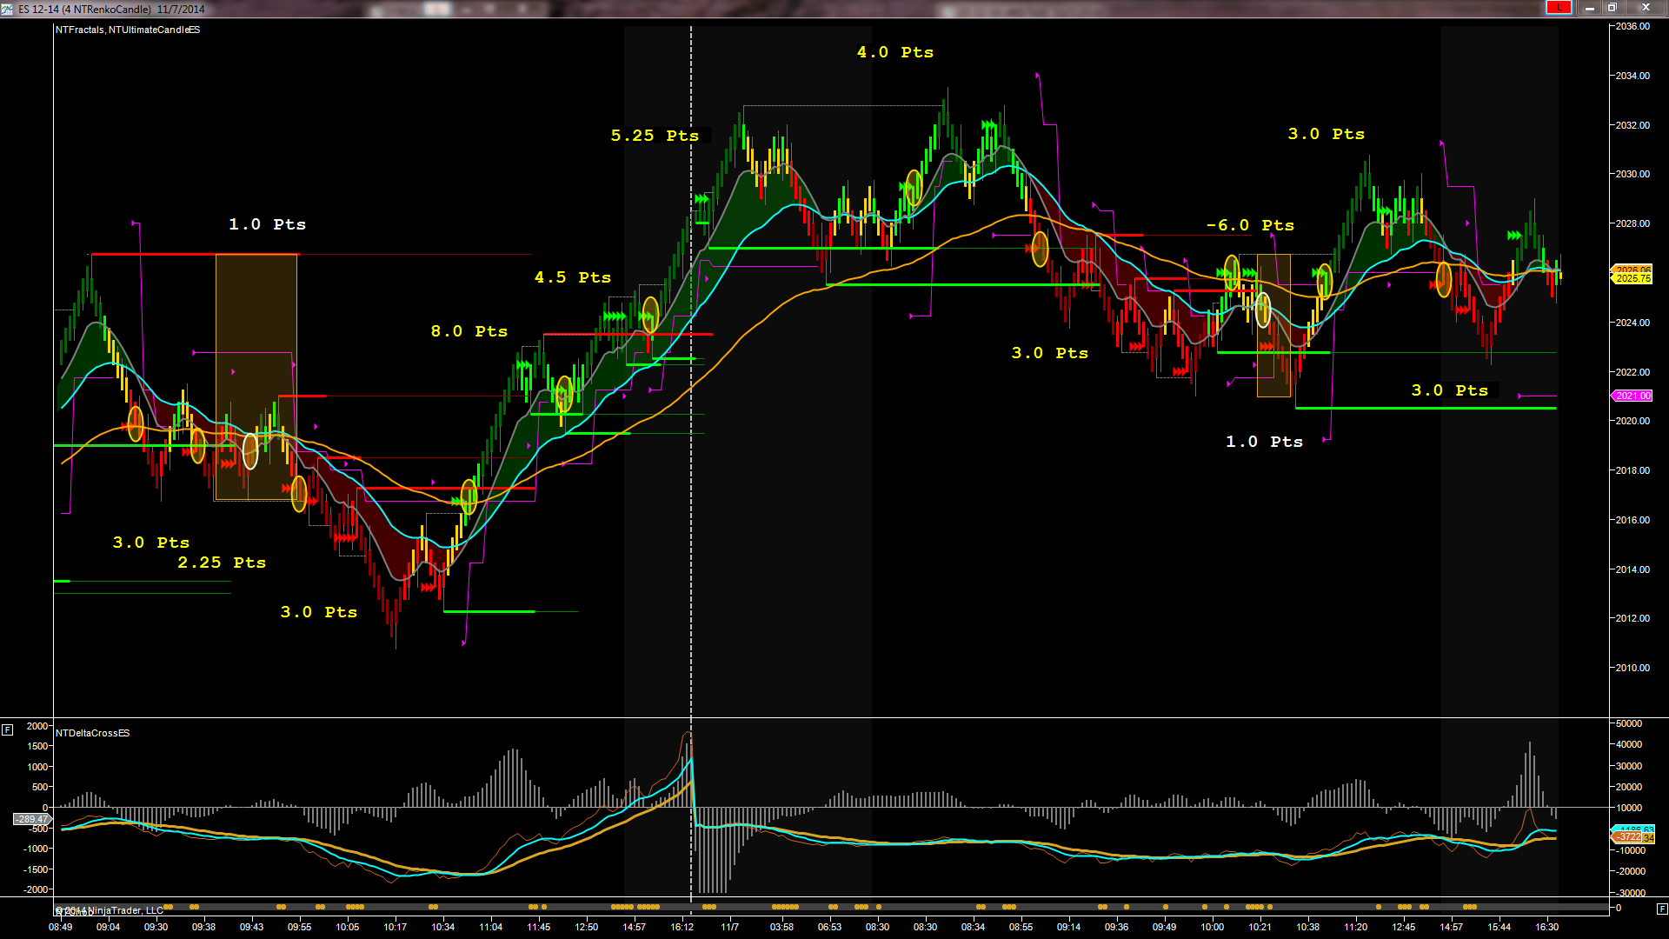This screenshot has height=939, width=1669.
Task: Click the magenta 2021.00 price marker
Action: 1632,396
